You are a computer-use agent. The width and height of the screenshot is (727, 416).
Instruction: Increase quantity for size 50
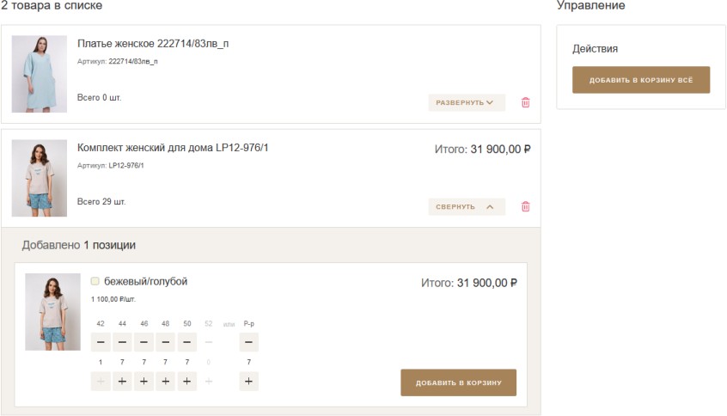(186, 382)
